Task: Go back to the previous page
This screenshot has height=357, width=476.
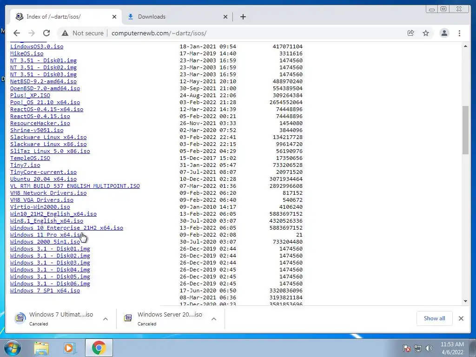Action: point(17,33)
